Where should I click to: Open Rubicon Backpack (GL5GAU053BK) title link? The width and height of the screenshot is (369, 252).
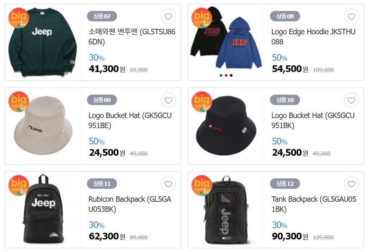coord(130,204)
